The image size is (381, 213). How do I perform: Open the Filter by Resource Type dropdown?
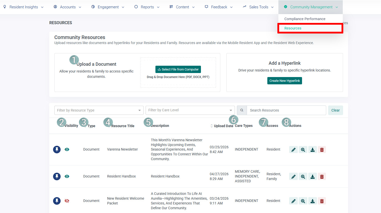click(99, 110)
